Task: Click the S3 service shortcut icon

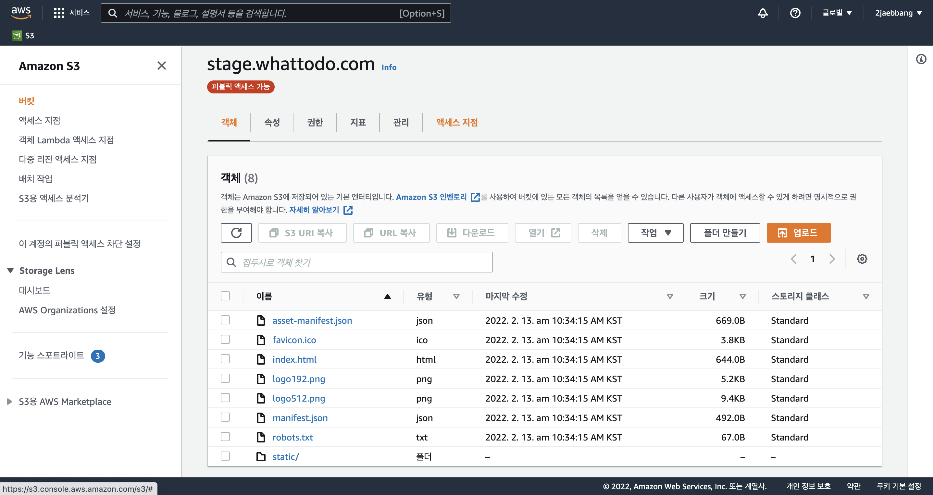Action: [17, 35]
